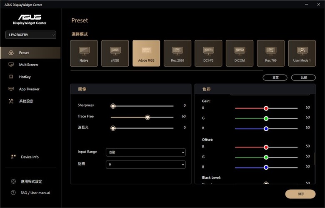The width and height of the screenshot is (325, 208).
Task: Click the Offset R red slider handle
Action: (x=266, y=147)
